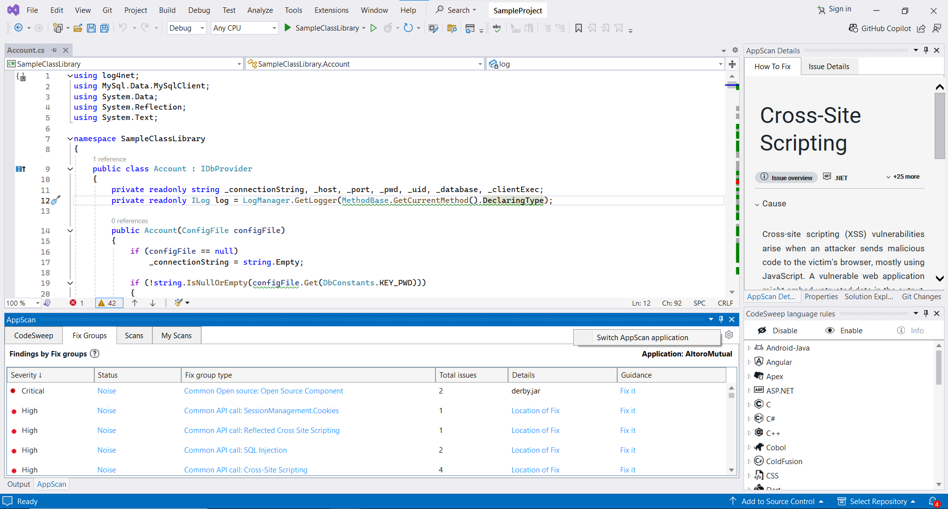This screenshot has height=509, width=948.
Task: Open Common API call: Reflected Cross Site Scripting link
Action: pos(262,430)
